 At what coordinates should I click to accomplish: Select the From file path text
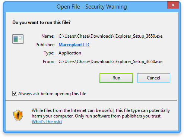tap(111, 62)
